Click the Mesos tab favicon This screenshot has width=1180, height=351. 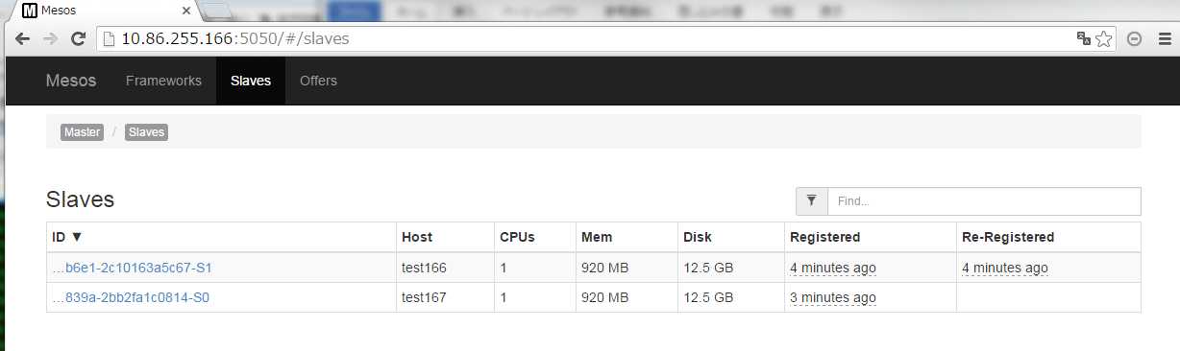click(30, 11)
